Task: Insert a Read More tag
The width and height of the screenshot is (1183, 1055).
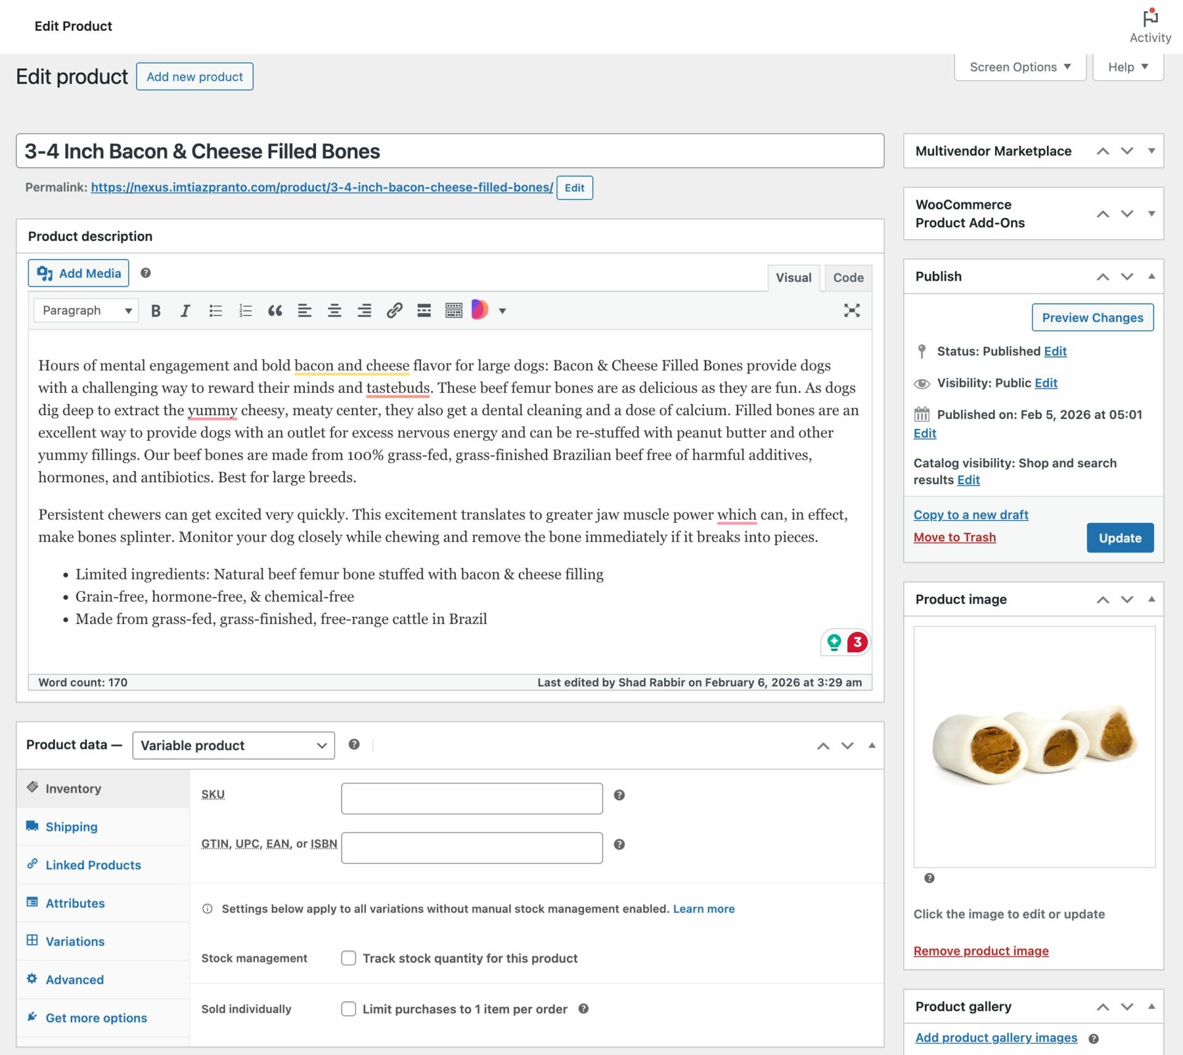Action: click(x=424, y=310)
